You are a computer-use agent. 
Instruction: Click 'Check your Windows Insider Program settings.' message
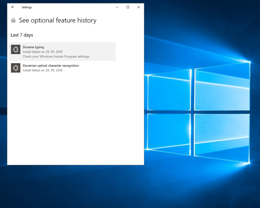click(x=56, y=56)
